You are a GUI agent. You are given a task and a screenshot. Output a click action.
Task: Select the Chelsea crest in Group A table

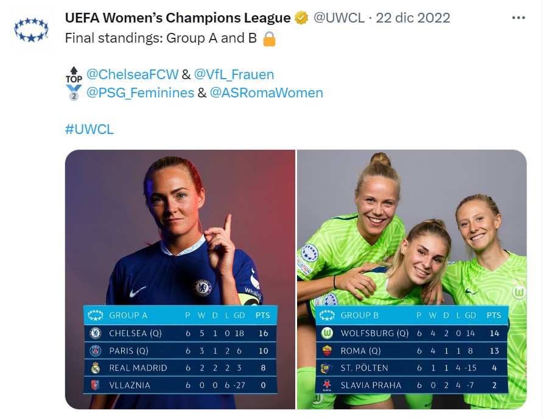click(x=95, y=334)
